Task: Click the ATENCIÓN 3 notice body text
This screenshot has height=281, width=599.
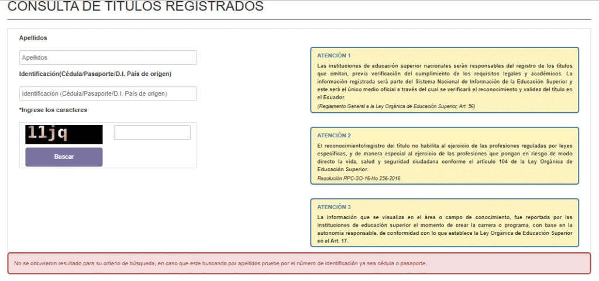Action: [x=444, y=228]
